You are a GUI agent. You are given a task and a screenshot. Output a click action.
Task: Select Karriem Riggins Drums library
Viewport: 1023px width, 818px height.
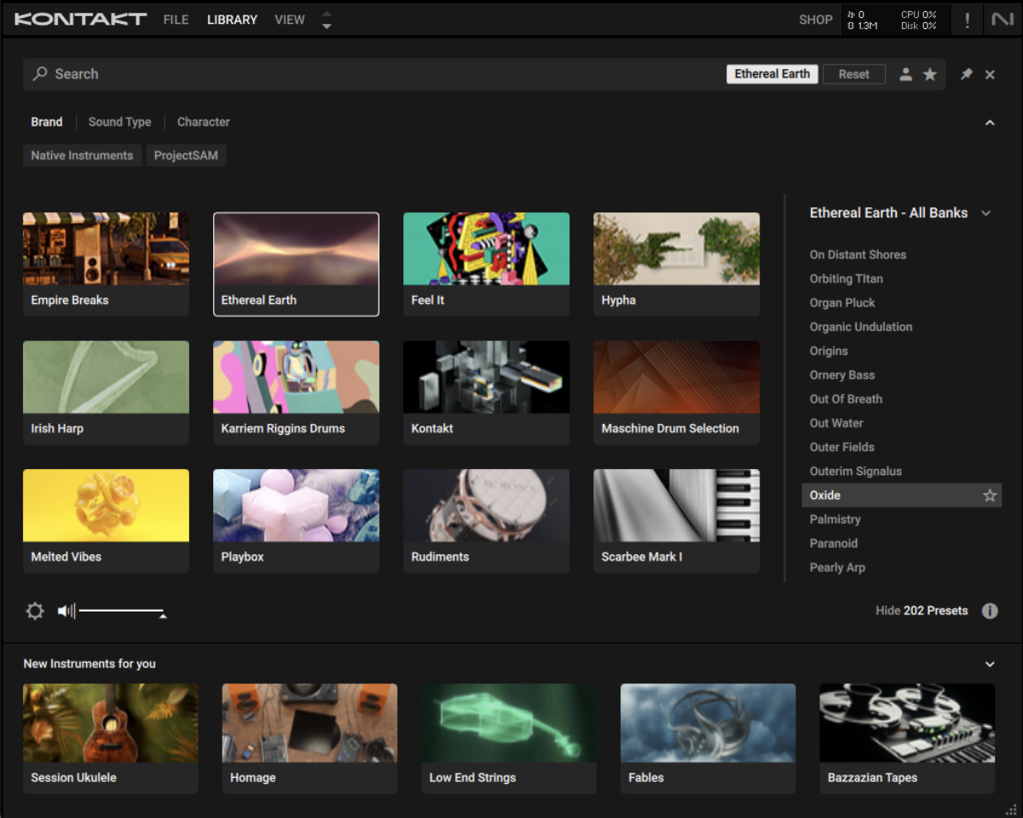[296, 392]
